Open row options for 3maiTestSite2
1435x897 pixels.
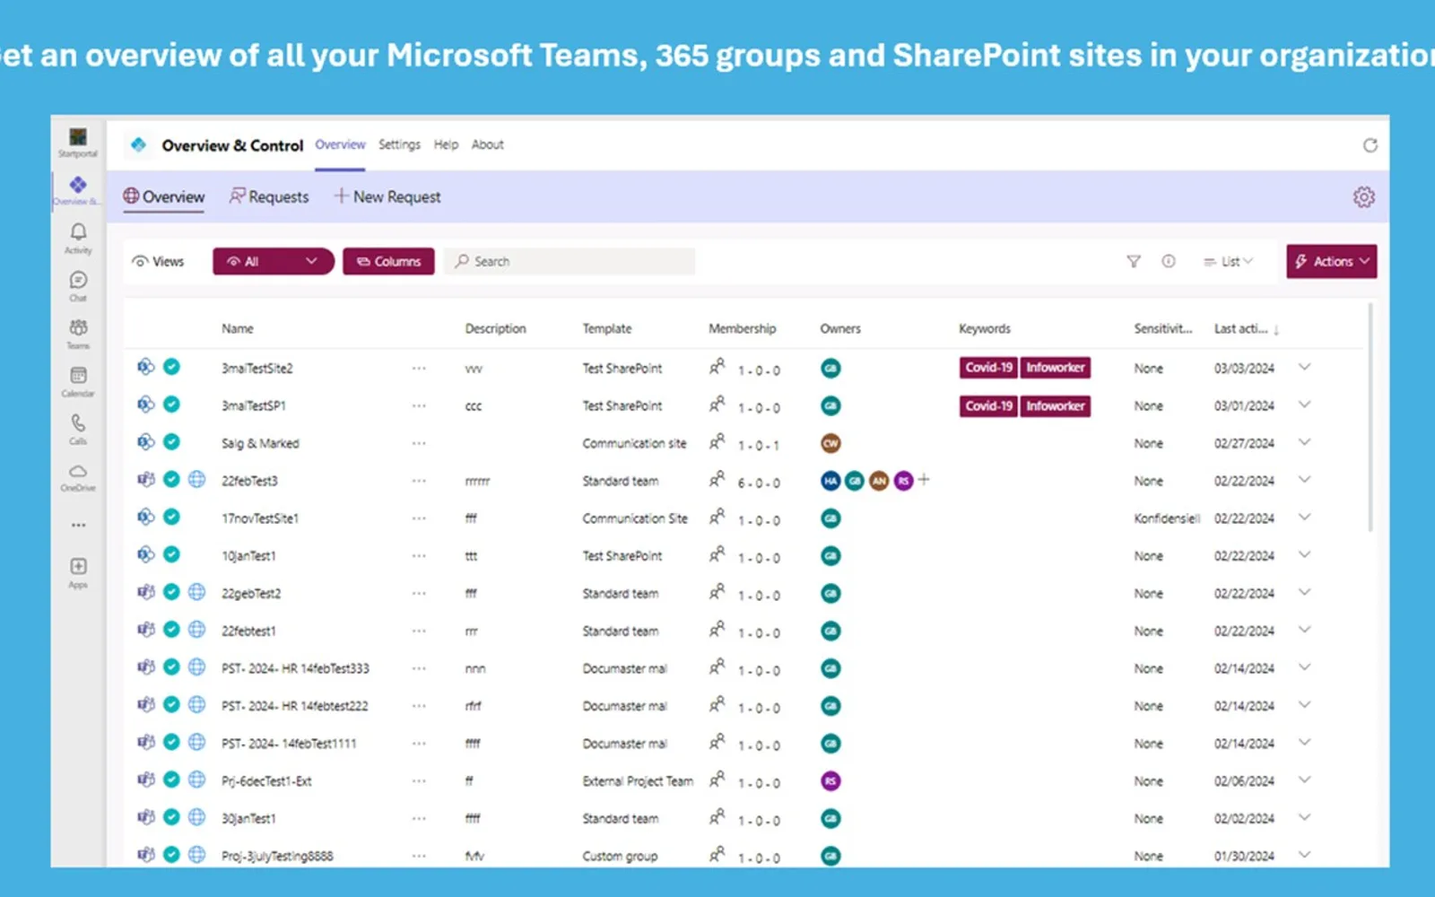(419, 368)
